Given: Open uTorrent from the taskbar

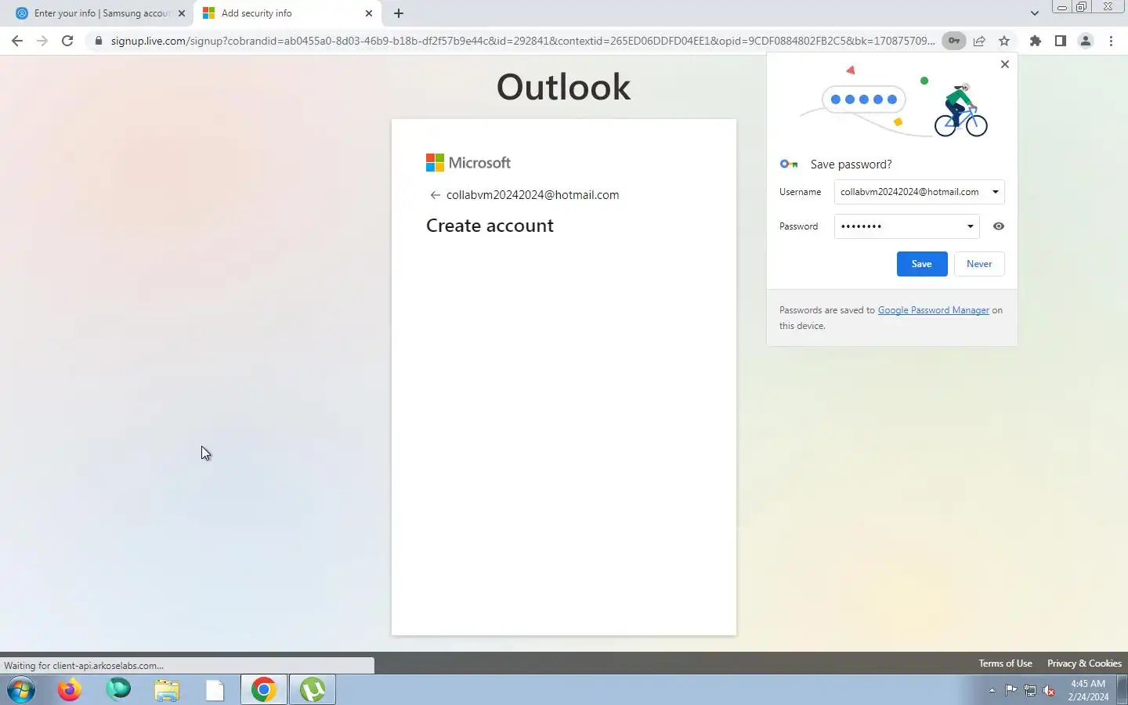Looking at the screenshot, I should pyautogui.click(x=313, y=690).
